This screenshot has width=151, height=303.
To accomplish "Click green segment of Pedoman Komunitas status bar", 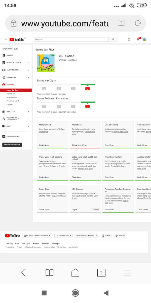I will (x=88, y=102).
